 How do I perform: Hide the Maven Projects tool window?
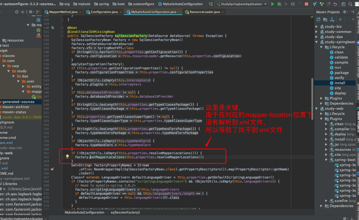(352, 12)
